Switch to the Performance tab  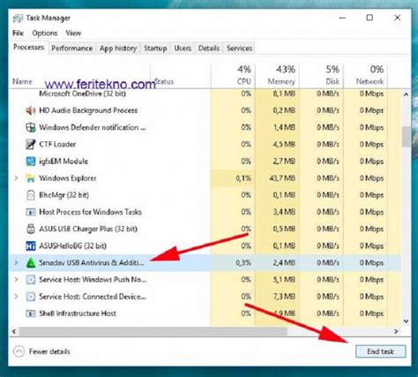coord(72,49)
